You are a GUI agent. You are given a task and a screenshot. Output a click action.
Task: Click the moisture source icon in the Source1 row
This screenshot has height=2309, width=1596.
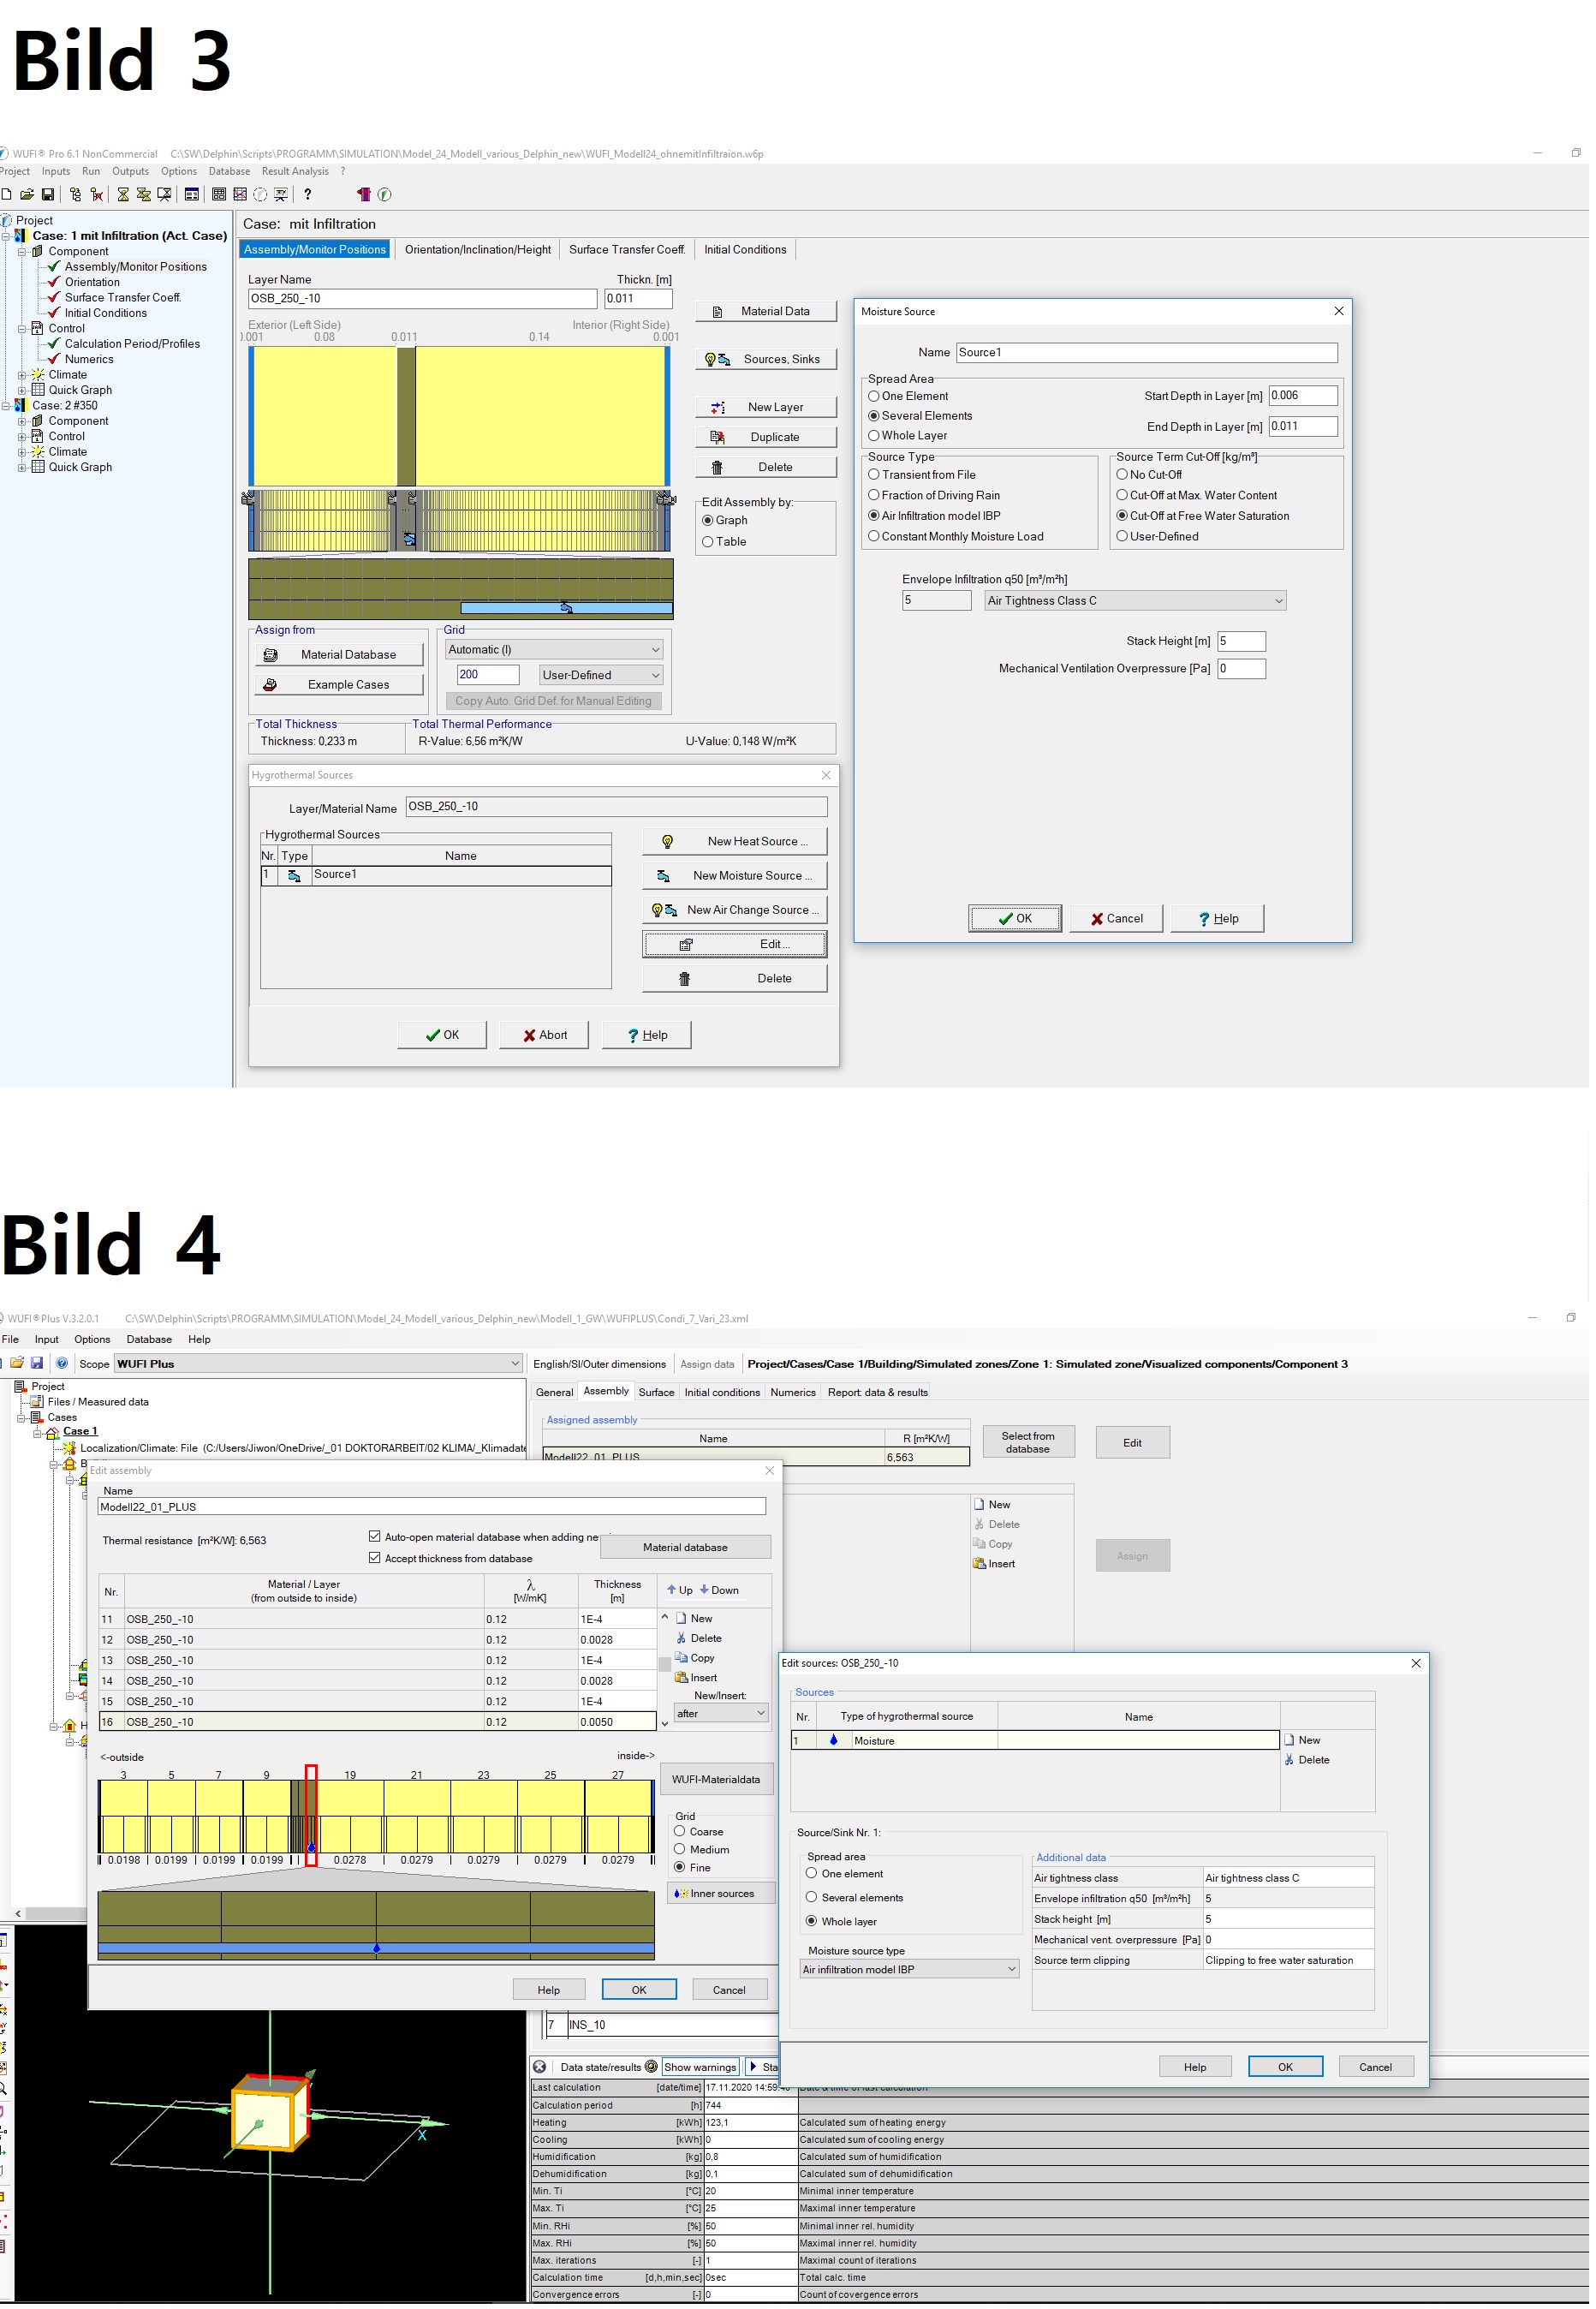pos(295,878)
